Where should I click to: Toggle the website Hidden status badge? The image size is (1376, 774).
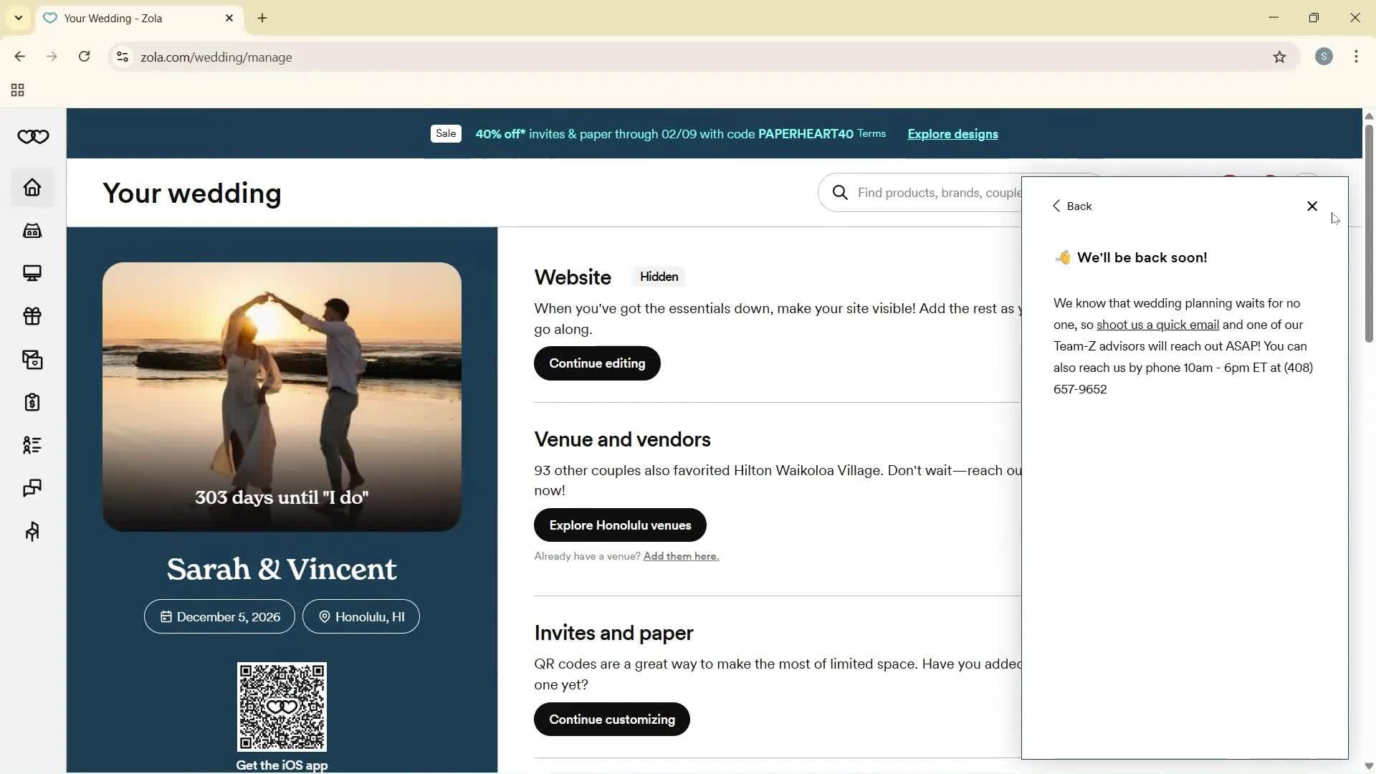pos(659,277)
